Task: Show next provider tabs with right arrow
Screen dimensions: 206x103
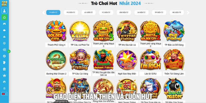Action: [x=188, y=13]
